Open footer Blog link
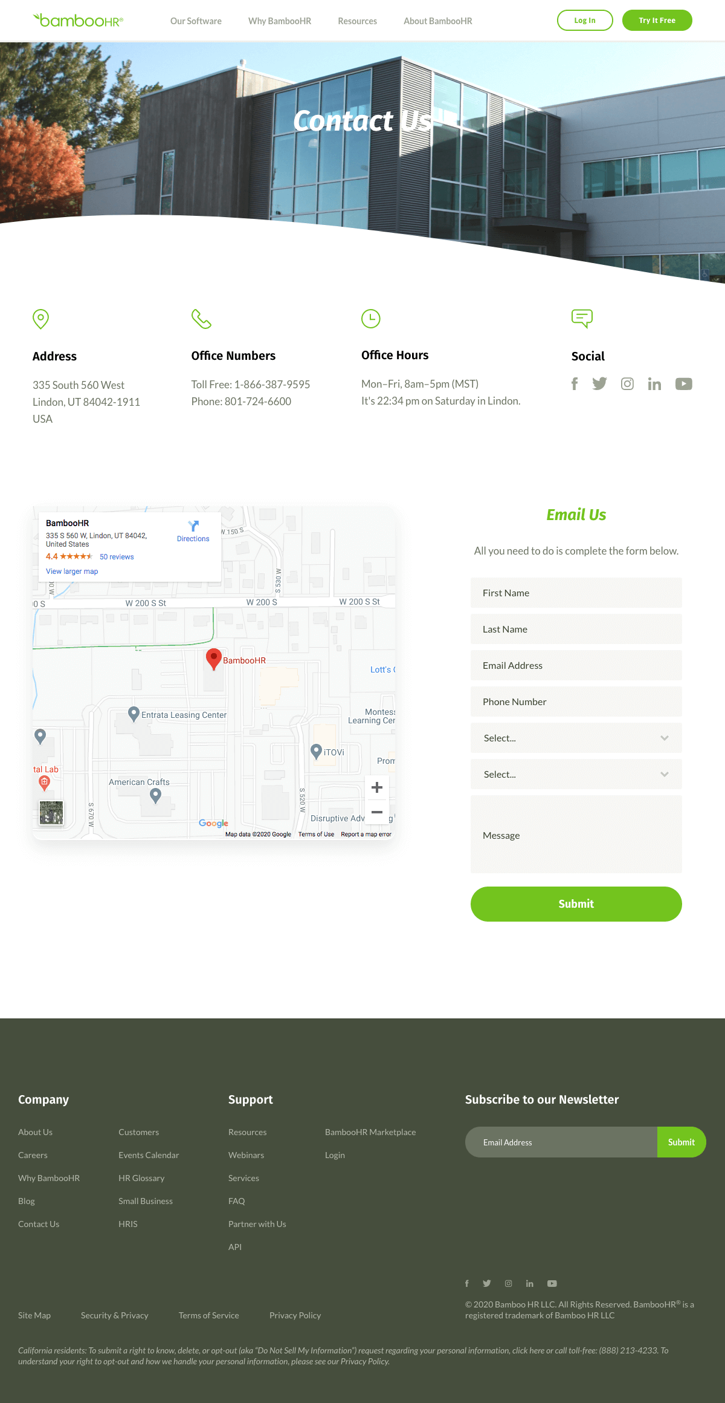Screen dimensions: 725x1403 [x=27, y=1201]
